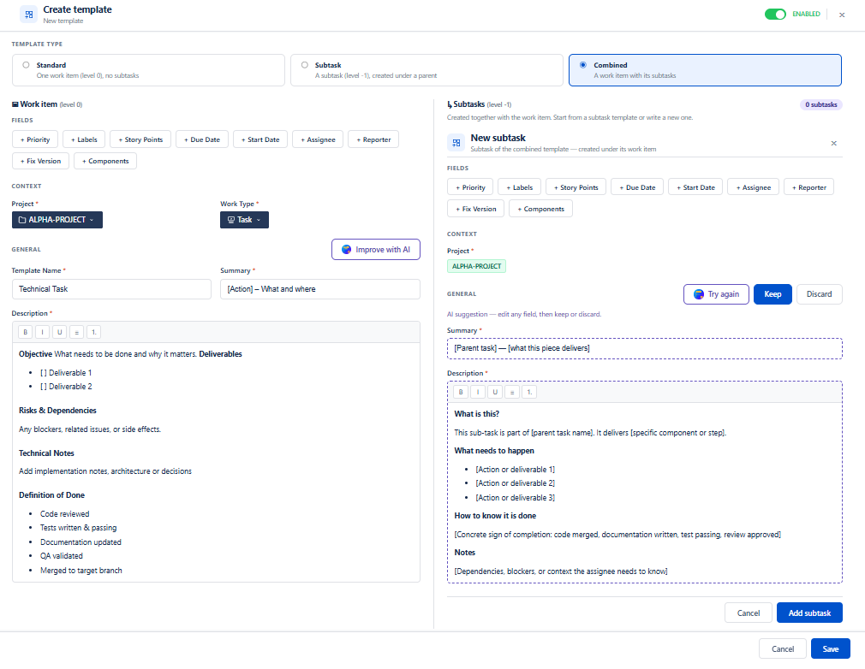Dismiss the New subtask panel
This screenshot has width=865, height=669.
point(833,143)
